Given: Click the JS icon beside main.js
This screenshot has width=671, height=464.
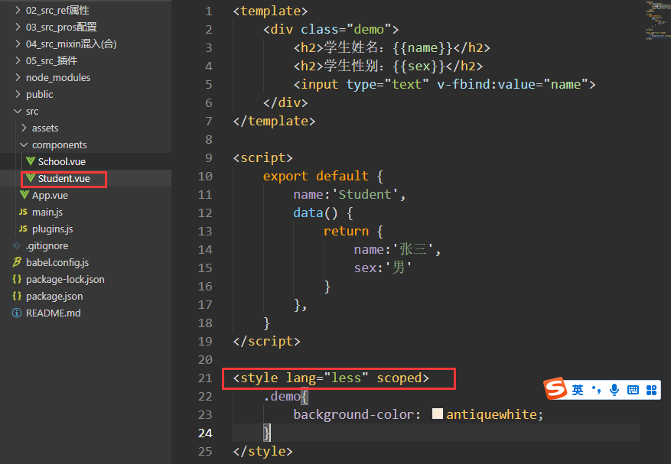Looking at the screenshot, I should point(23,212).
